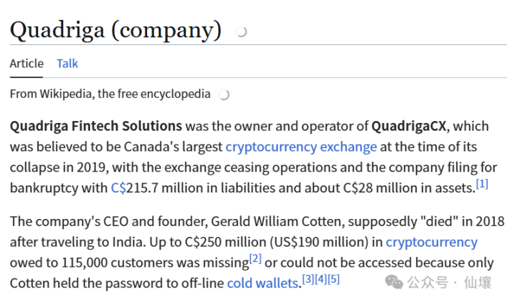Screen dimensions: 507x302
Task: Click the bold QuadrigaCX text
Action: 409,126
